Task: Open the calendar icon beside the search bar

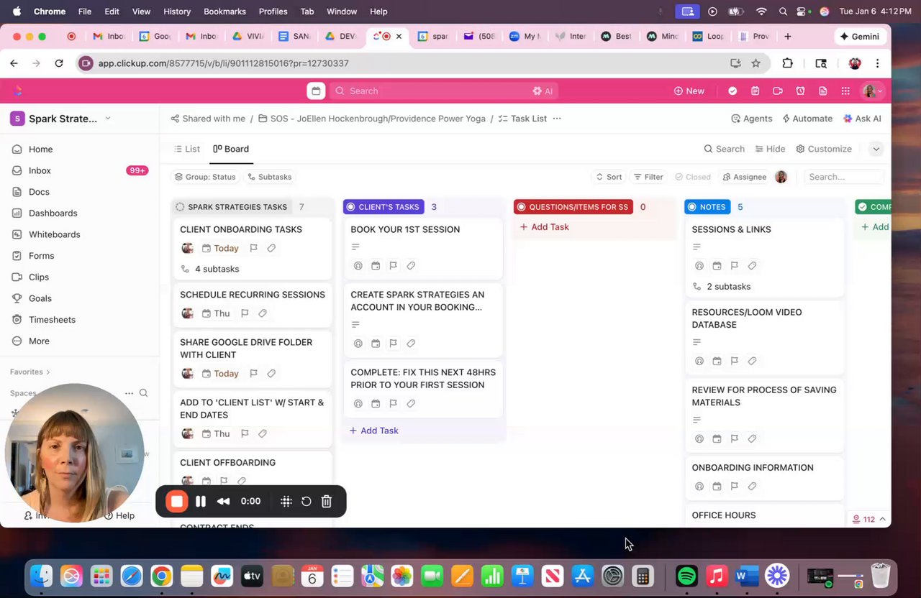Action: click(x=315, y=91)
